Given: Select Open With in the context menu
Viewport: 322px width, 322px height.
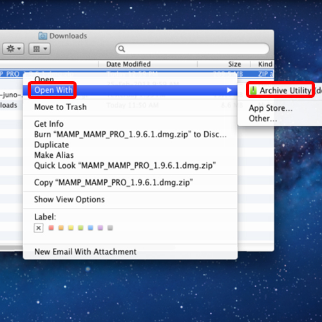Looking at the screenshot, I should click(x=130, y=90).
